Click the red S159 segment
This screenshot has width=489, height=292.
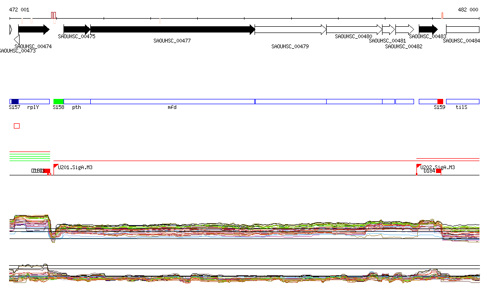pyautogui.click(x=440, y=101)
